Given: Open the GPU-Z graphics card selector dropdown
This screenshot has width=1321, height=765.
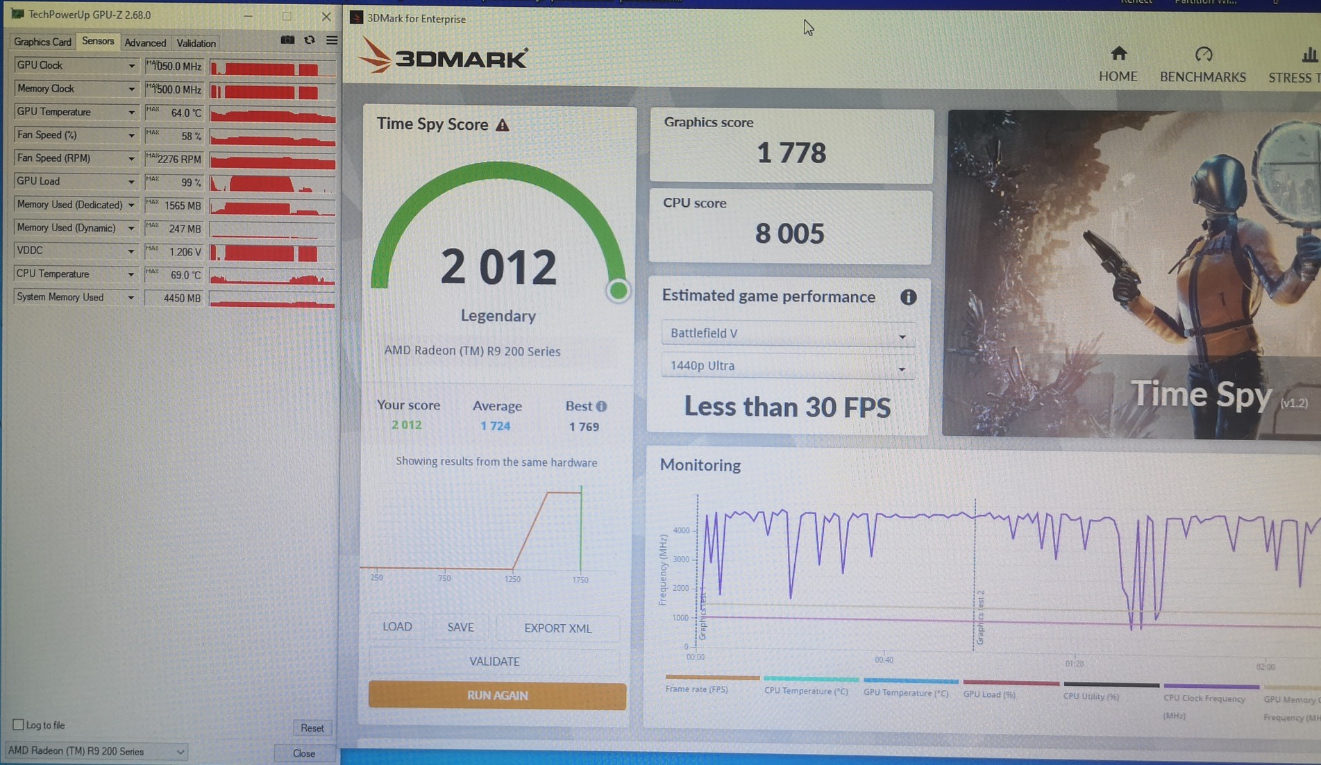Looking at the screenshot, I should pyautogui.click(x=96, y=751).
